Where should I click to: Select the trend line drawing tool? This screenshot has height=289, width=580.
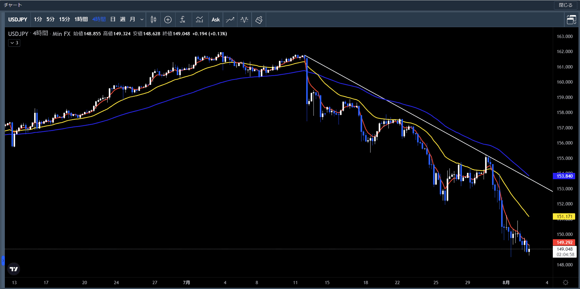tap(230, 20)
